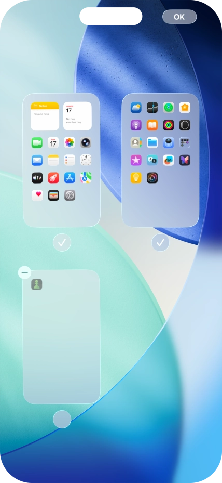Tap the Calendar app icon showing 17
The height and width of the screenshot is (483, 222).
pos(53,142)
